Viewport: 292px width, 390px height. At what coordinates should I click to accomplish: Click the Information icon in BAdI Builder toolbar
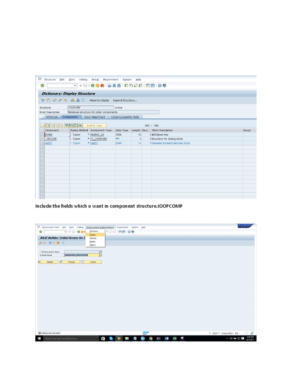[x=63, y=243]
